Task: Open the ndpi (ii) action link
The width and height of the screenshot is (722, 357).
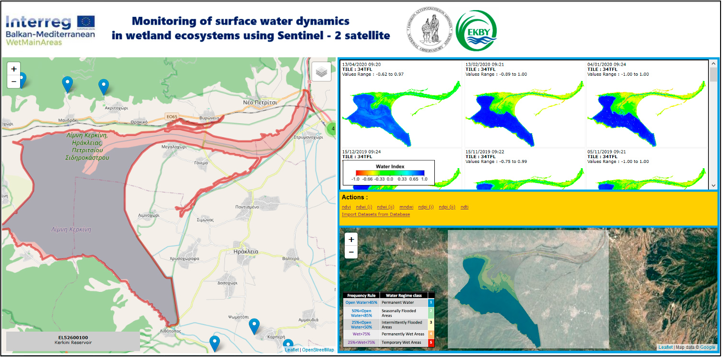Action: (447, 207)
